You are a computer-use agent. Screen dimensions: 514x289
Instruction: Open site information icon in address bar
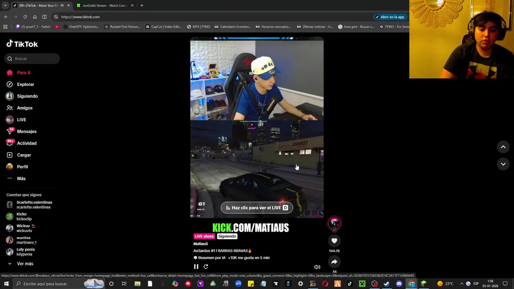(x=56, y=17)
